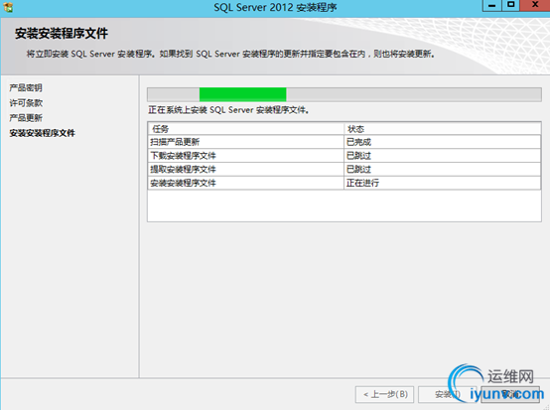Image resolution: width=550 pixels, height=410 pixels.
Task: Select the 扫描产品更新 task row
Action: point(344,142)
